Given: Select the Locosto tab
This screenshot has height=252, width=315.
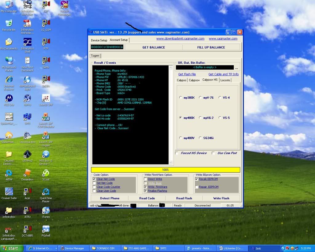Looking at the screenshot, I should tap(225, 80).
